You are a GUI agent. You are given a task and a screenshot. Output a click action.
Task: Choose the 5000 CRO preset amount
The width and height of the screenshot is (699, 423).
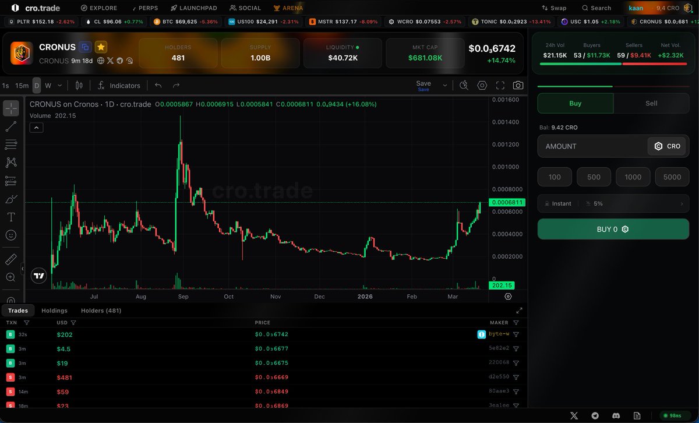(672, 177)
